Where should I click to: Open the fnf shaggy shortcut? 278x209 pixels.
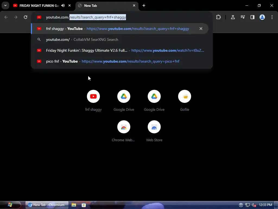[93, 100]
